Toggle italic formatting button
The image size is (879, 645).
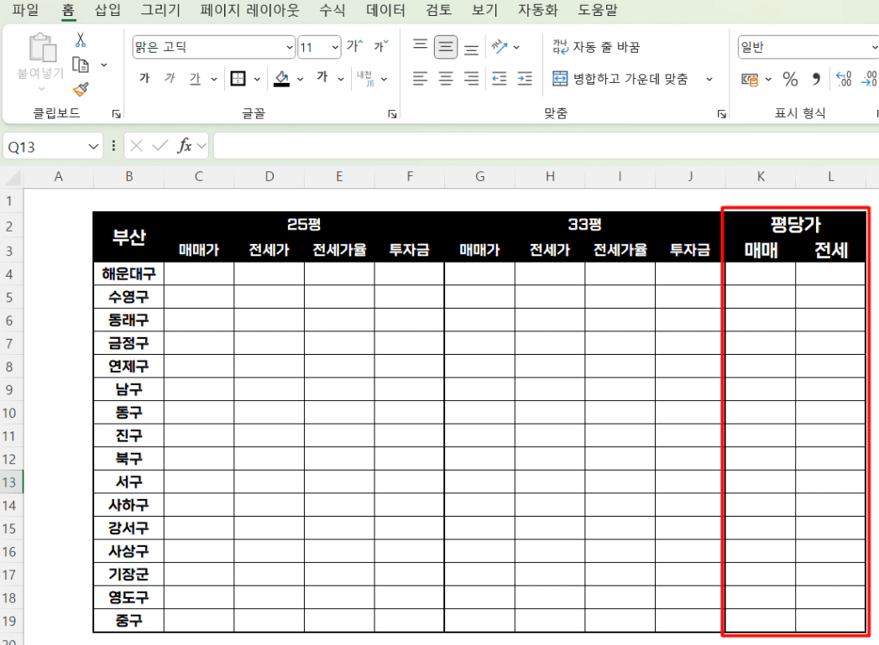[170, 79]
